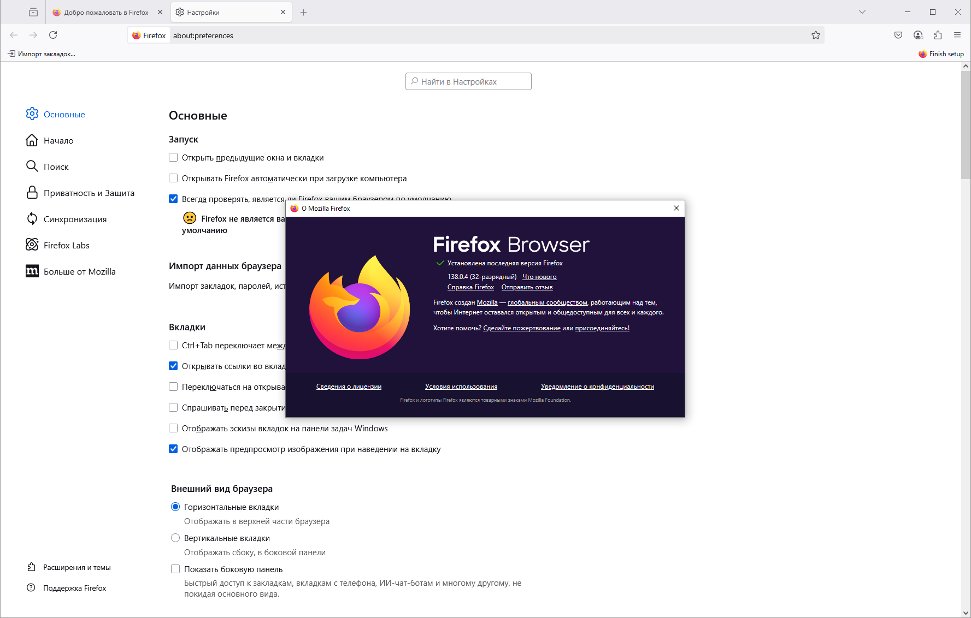Open the Mozilla link in about dialog
Screen dimensions: 971x618
(x=487, y=302)
